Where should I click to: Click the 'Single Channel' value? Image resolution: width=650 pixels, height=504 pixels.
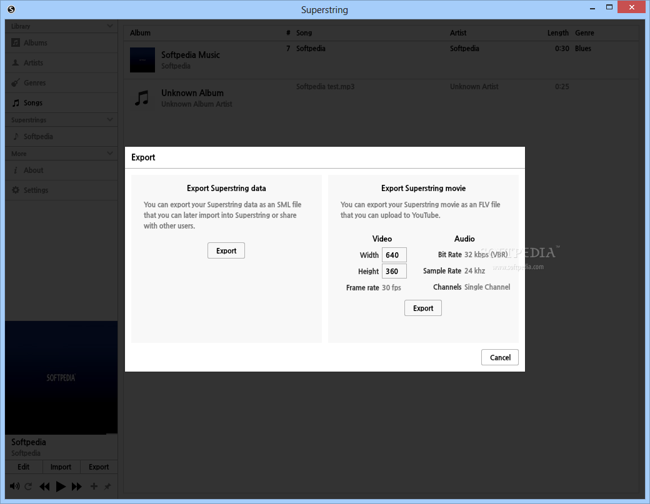click(x=487, y=287)
